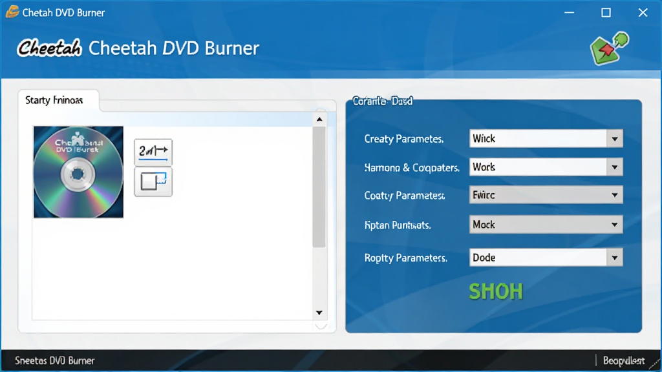The image size is (662, 372).
Task: Click the Coatry Parametess label
Action: [405, 196]
